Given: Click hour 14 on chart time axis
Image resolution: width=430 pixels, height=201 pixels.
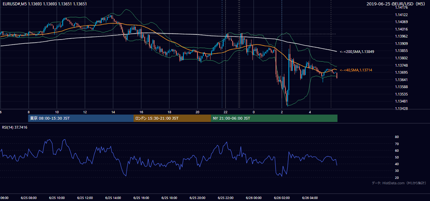Looking at the screenshot, I should [113, 112].
